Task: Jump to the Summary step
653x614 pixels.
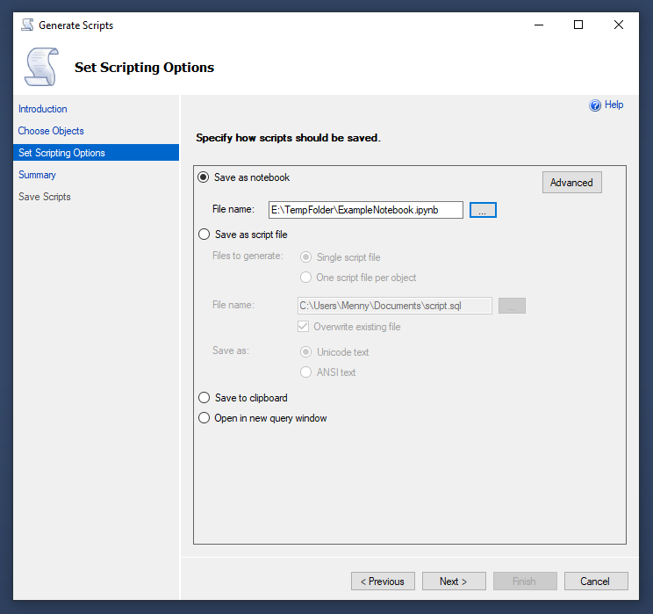Action: [37, 175]
